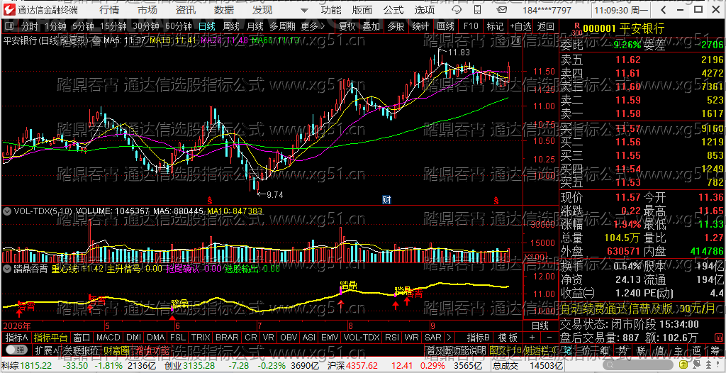Open the customer service headset icon
This screenshot has width=726, height=373.
point(457,10)
